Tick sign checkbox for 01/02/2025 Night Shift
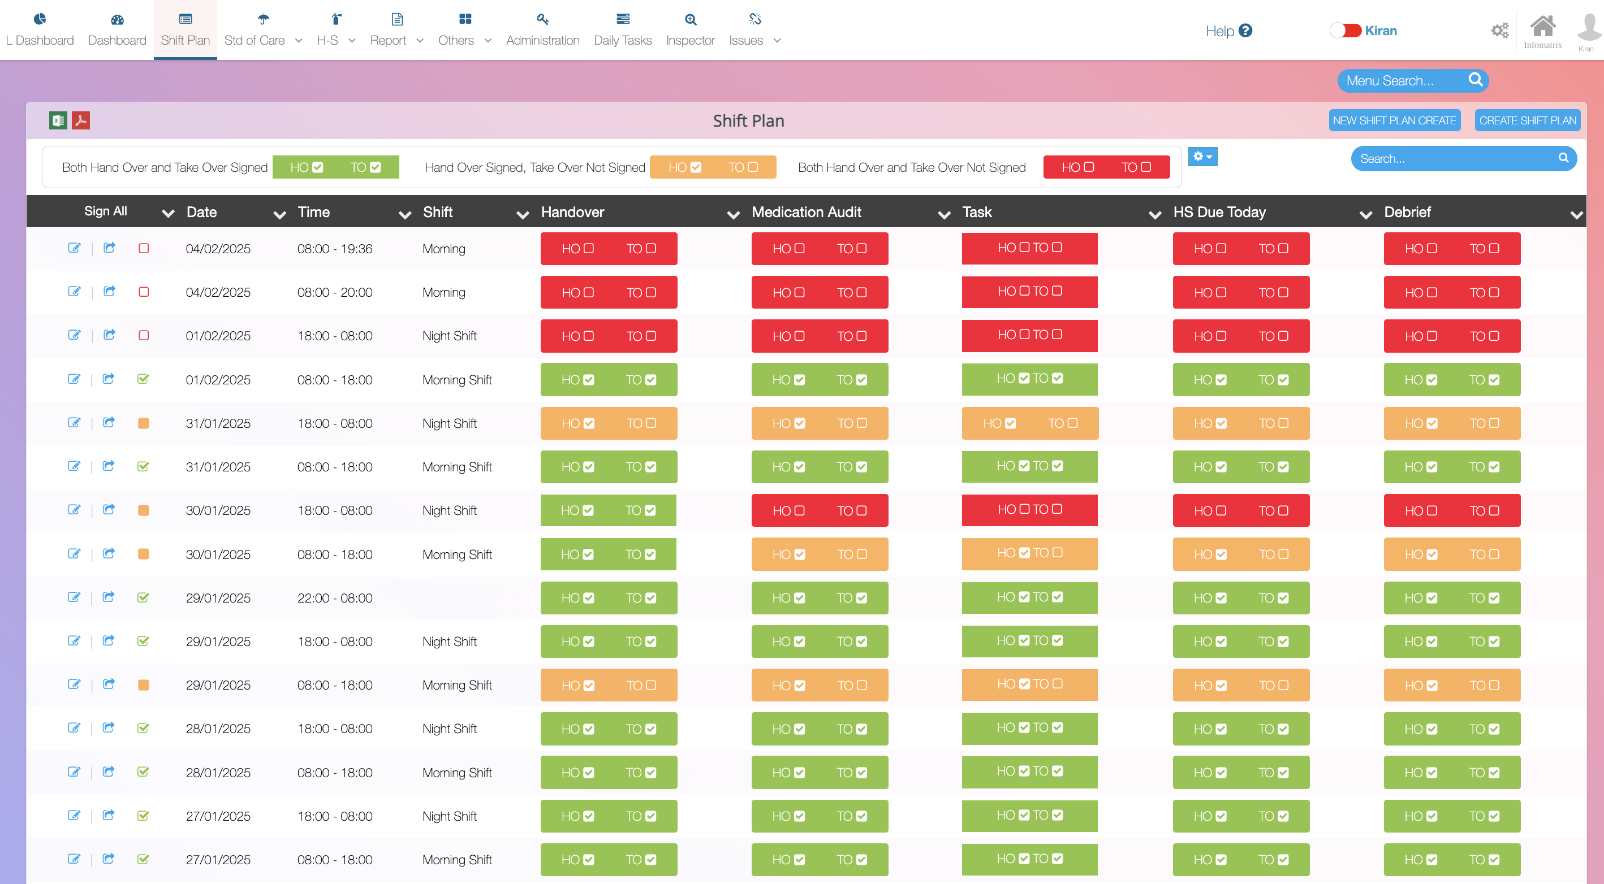 [144, 335]
